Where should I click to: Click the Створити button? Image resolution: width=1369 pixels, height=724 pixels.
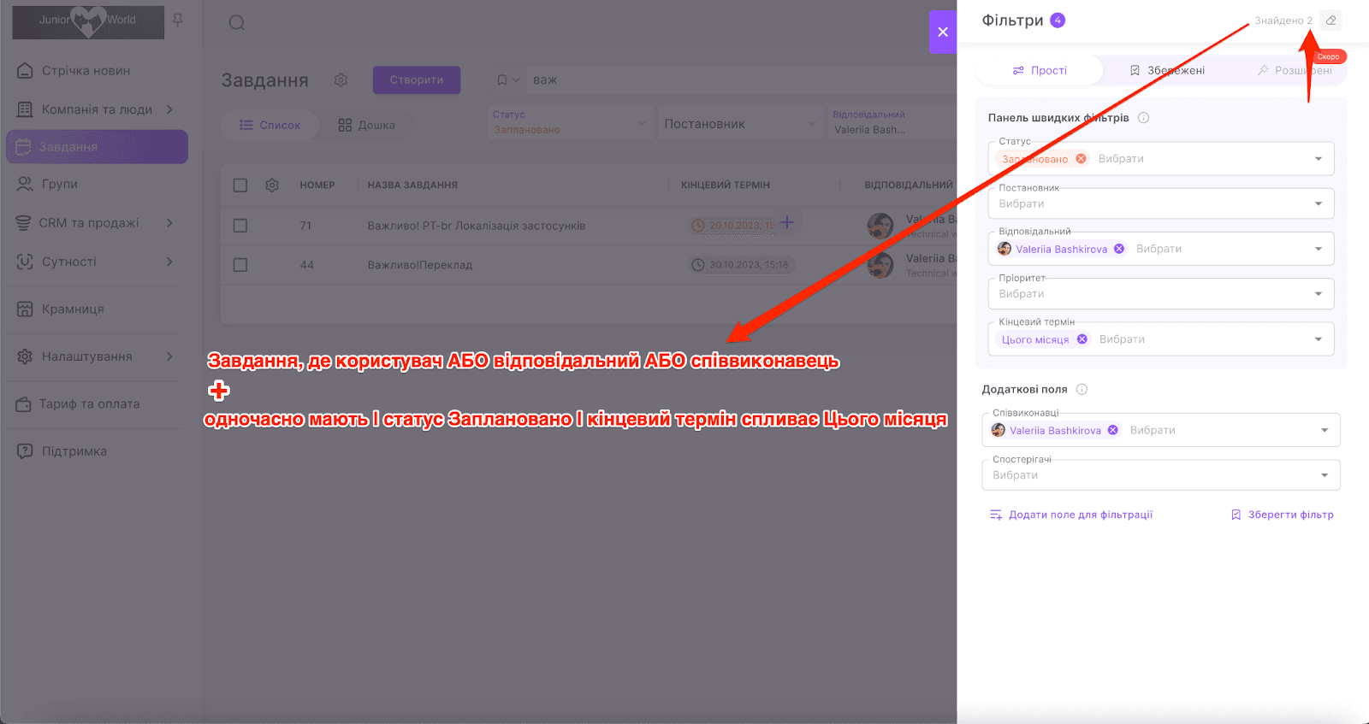tap(417, 79)
